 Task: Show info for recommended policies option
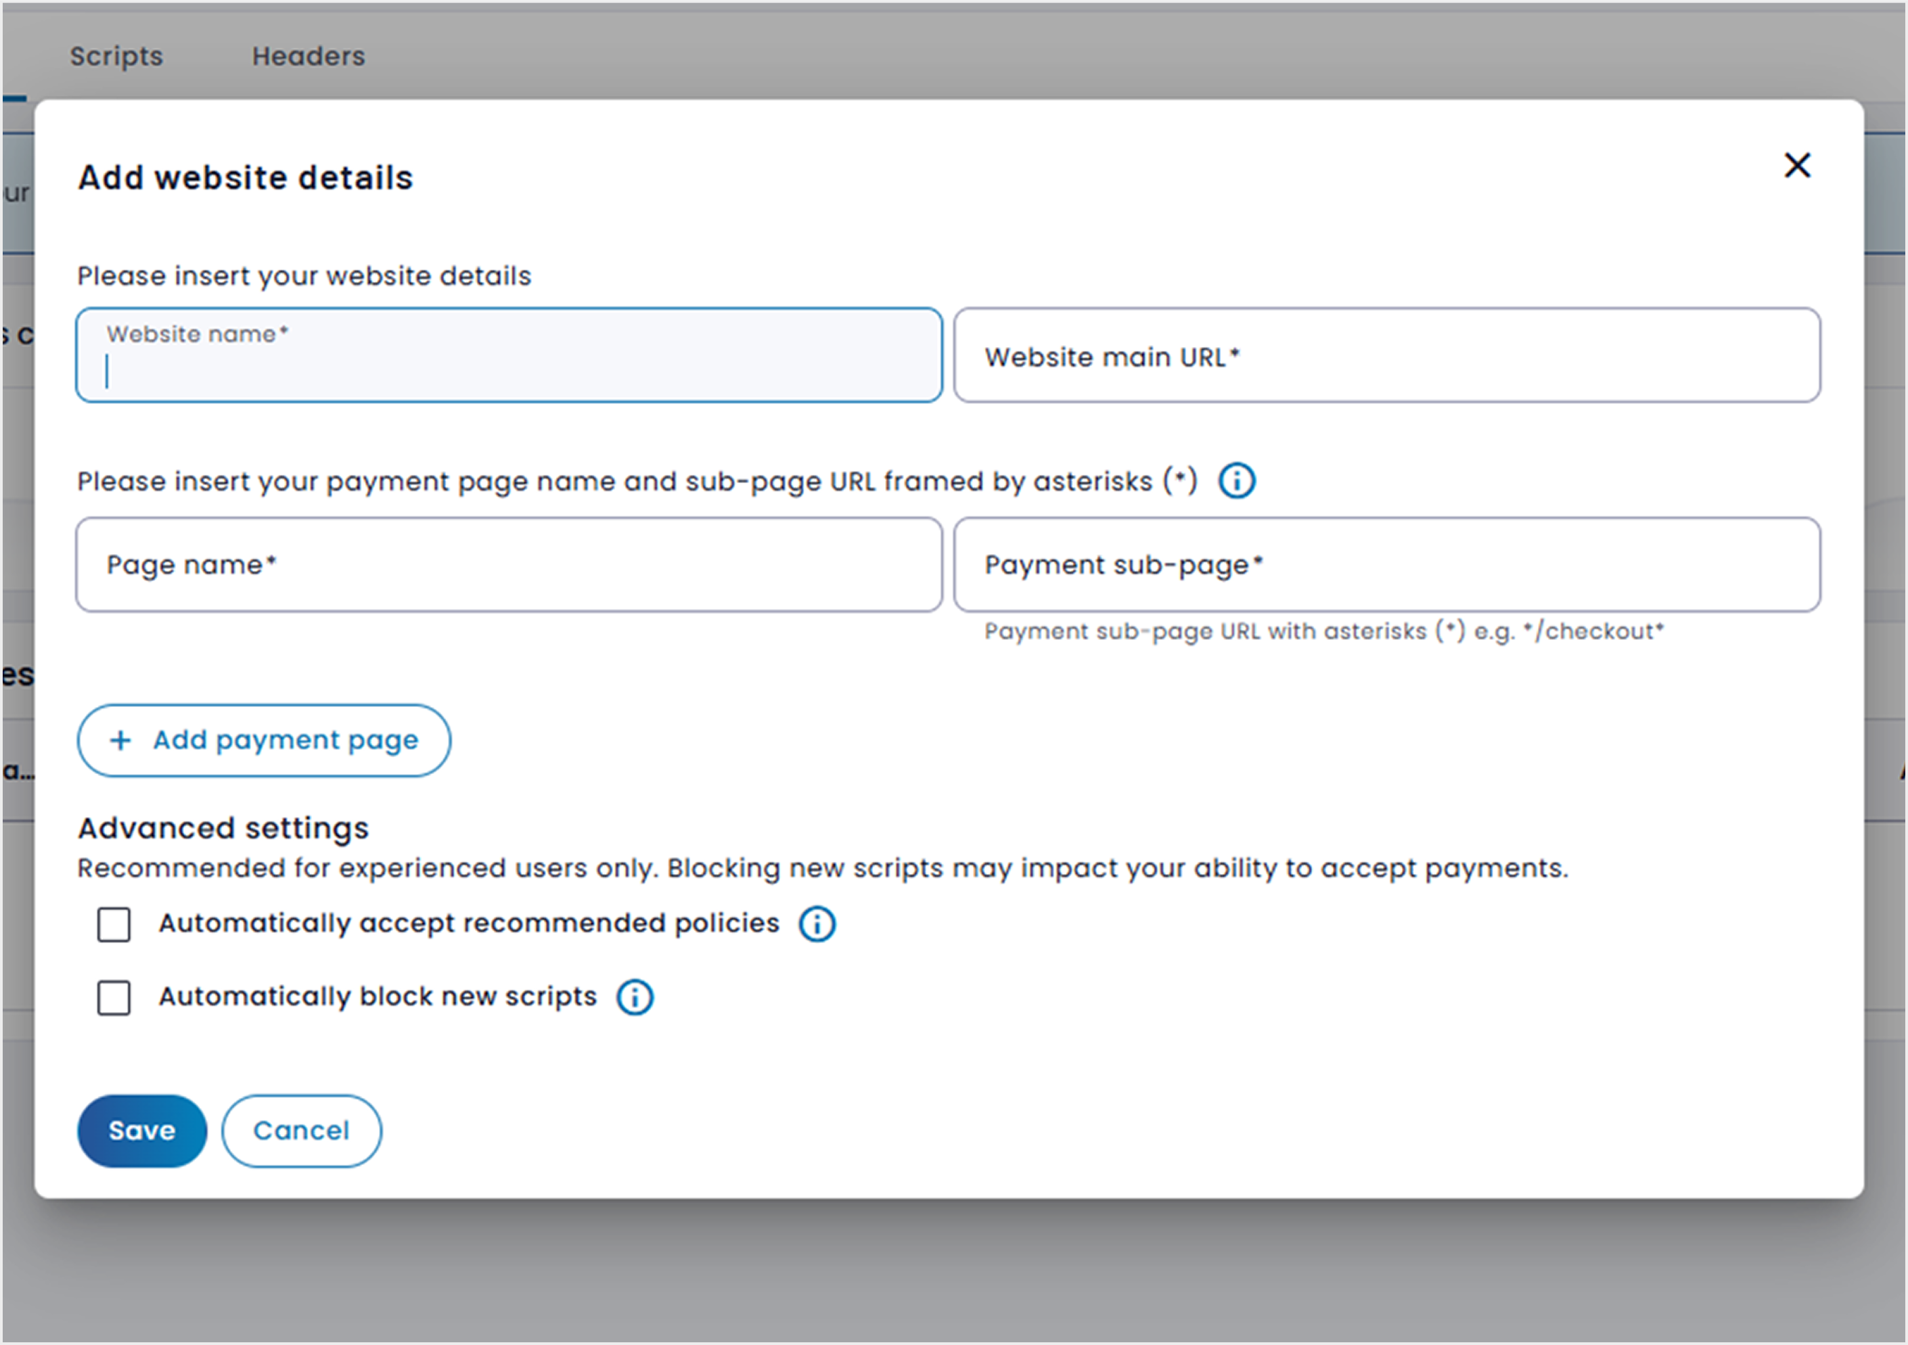(817, 924)
